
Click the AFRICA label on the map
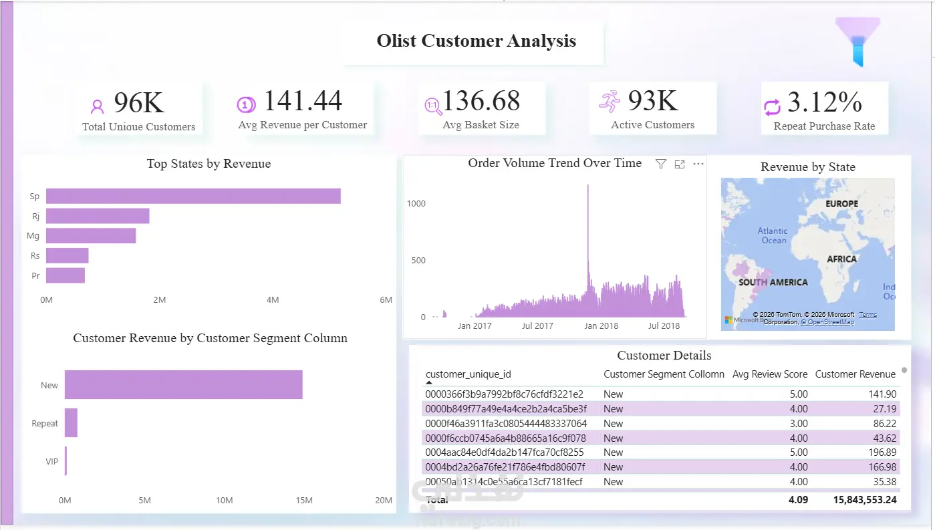(841, 259)
